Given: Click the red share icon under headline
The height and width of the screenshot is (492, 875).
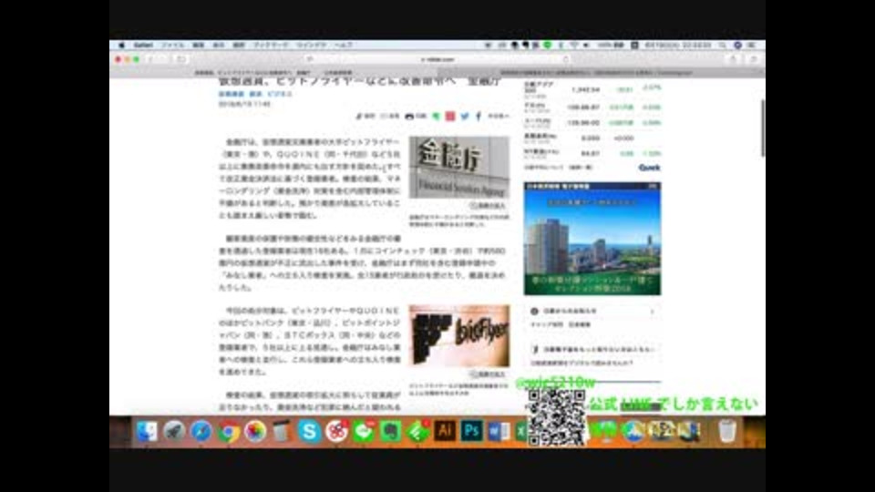Looking at the screenshot, I should coord(449,116).
